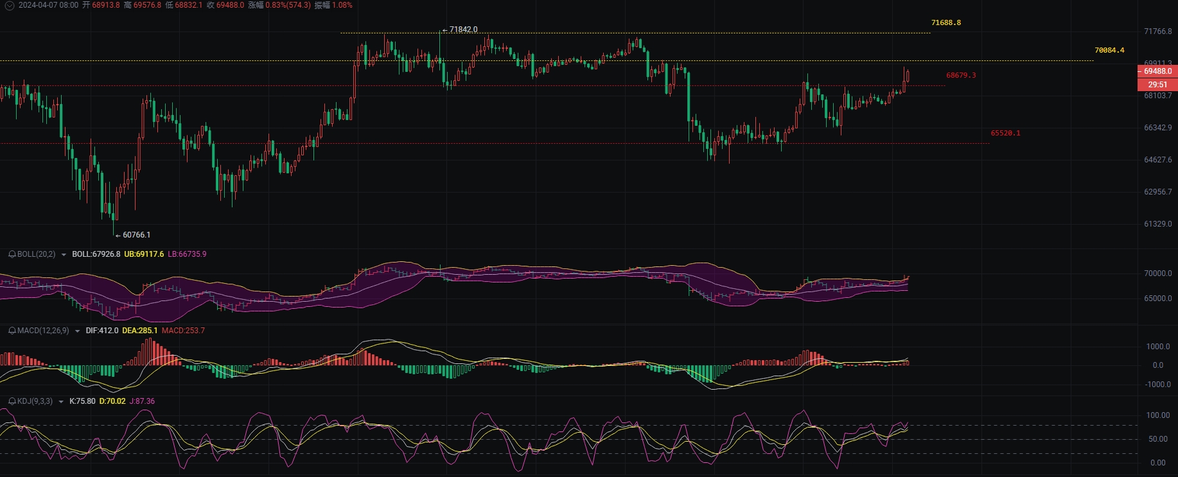Click the 71842.0 high price marker
1178x477 pixels.
pyautogui.click(x=463, y=30)
